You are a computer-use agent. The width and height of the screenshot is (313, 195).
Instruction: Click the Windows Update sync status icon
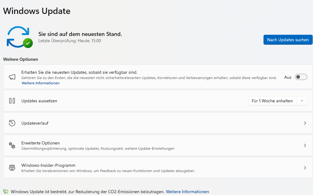pyautogui.click(x=20, y=37)
